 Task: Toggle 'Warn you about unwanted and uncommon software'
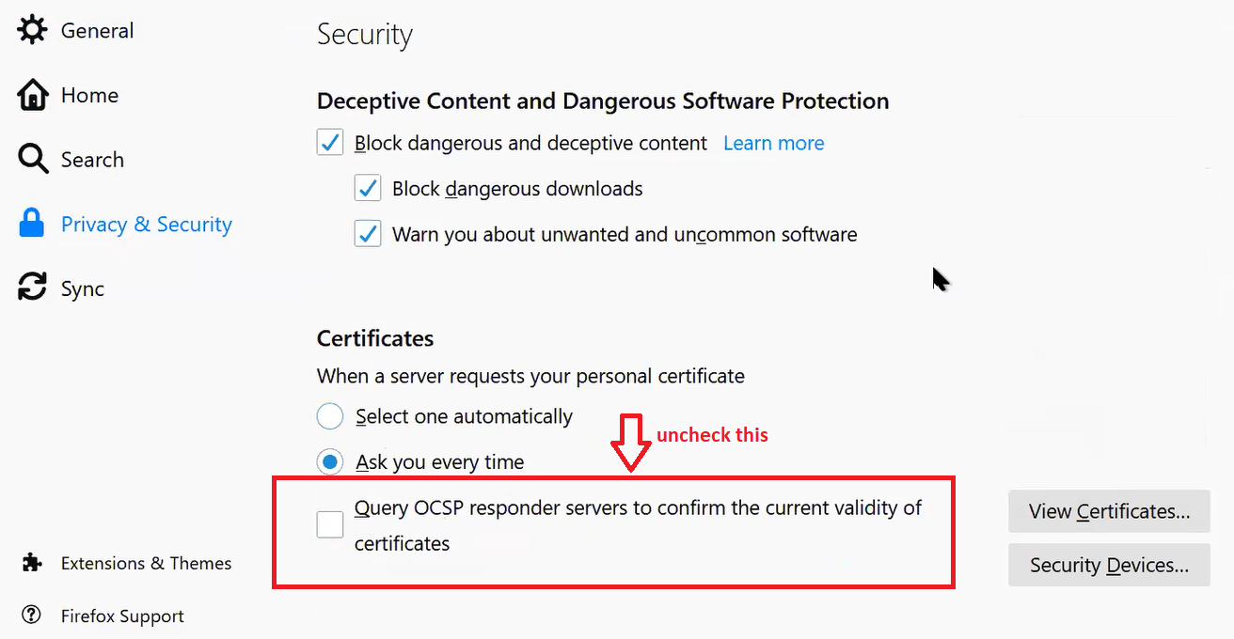[x=368, y=234]
